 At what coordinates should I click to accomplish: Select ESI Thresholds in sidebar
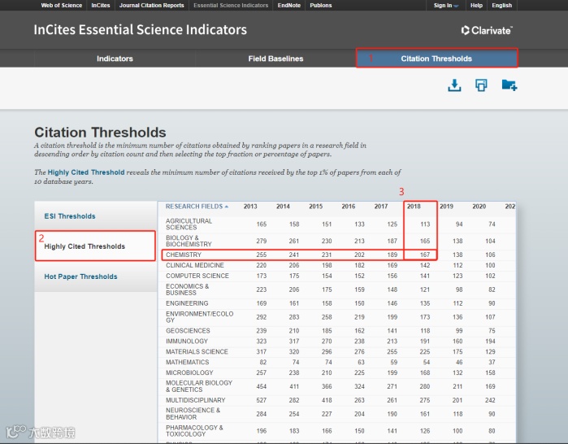point(70,216)
